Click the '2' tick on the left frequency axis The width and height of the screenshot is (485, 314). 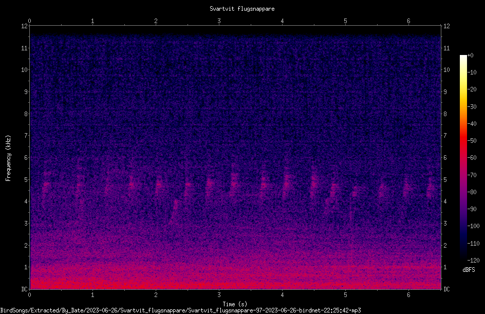(26, 245)
